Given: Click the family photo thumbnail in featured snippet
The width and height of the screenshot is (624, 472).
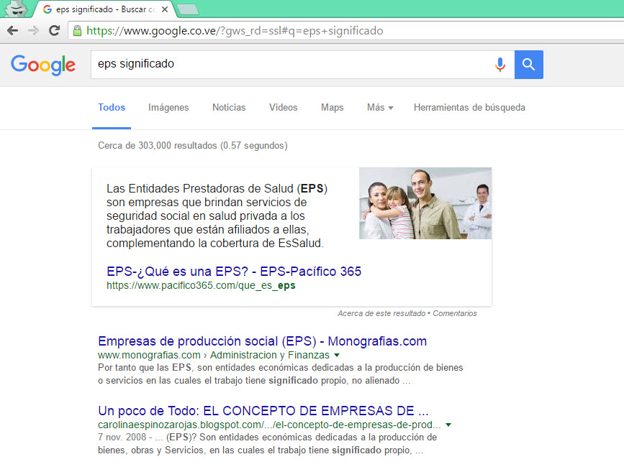Looking at the screenshot, I should pos(425,203).
